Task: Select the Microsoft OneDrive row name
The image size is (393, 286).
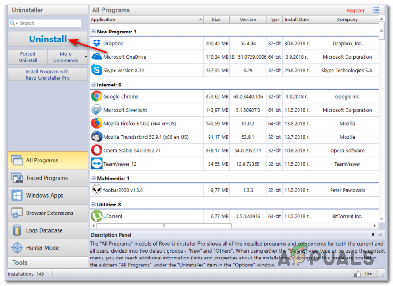Action: click(x=125, y=57)
